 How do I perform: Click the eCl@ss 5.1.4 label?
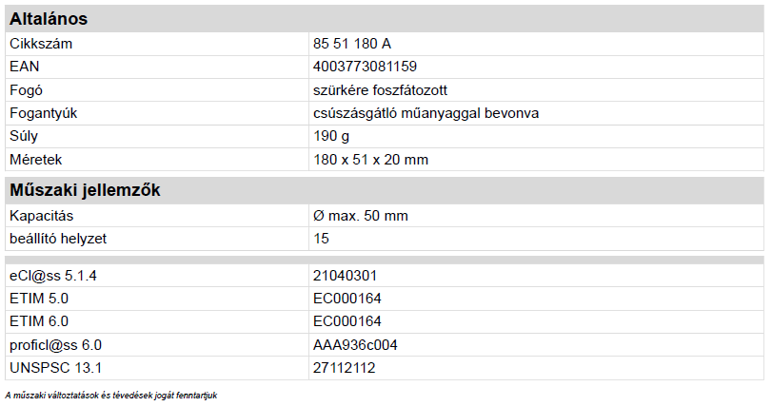(53, 276)
